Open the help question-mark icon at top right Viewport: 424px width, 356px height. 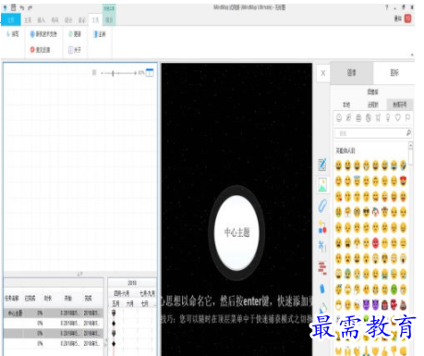click(387, 7)
